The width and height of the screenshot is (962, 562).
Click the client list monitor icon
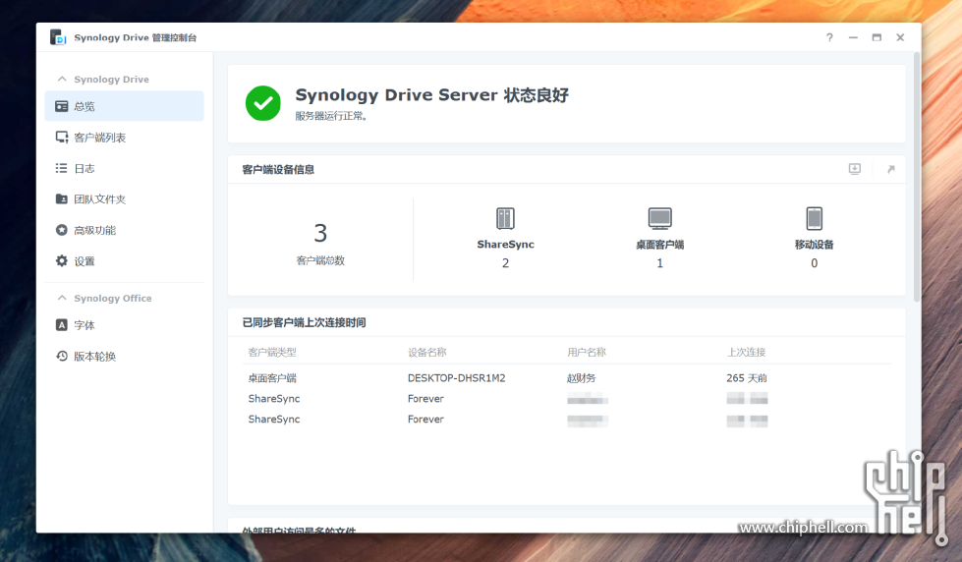[61, 137]
